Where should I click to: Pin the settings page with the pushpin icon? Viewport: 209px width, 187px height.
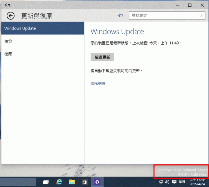click(120, 15)
